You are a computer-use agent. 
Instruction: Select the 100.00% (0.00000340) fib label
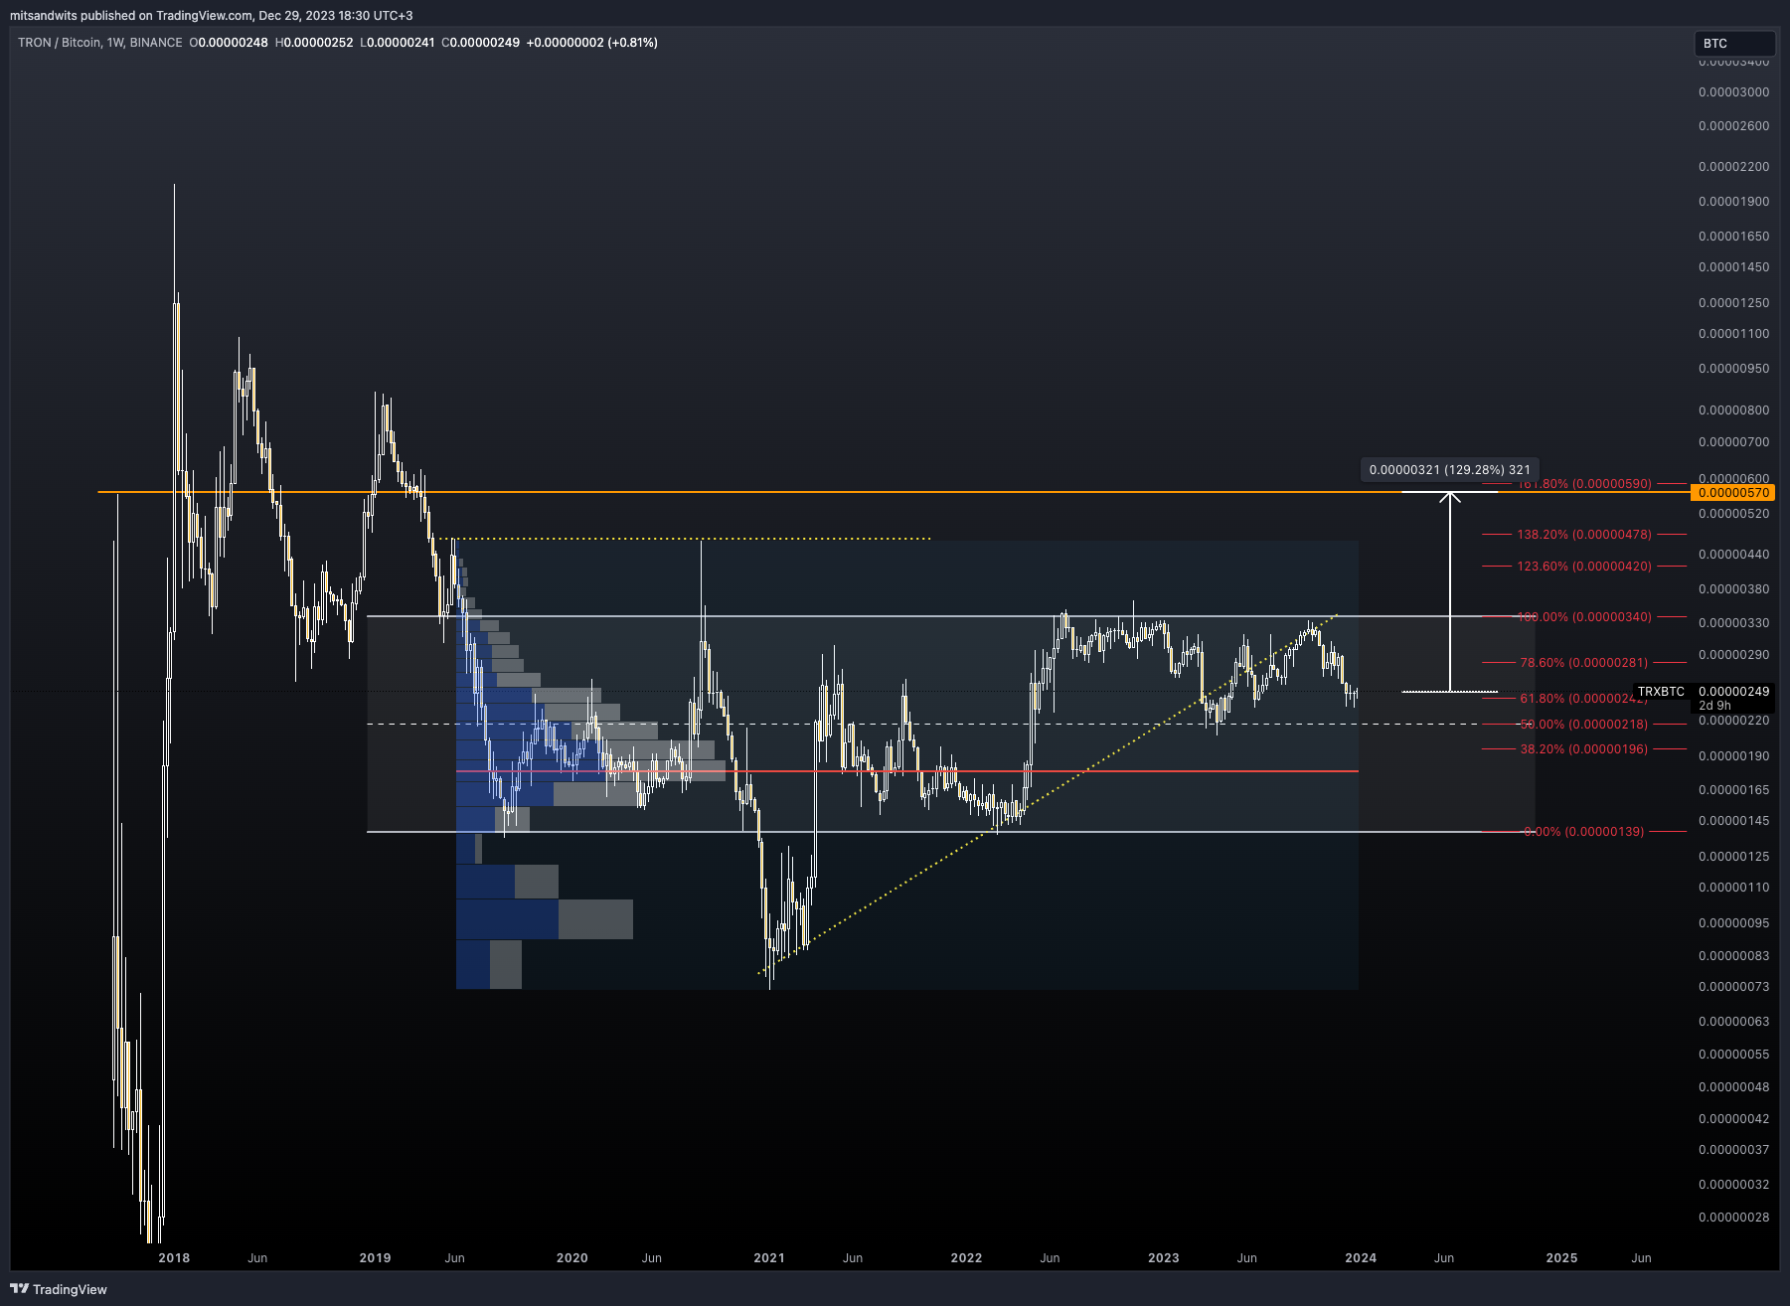1584,617
